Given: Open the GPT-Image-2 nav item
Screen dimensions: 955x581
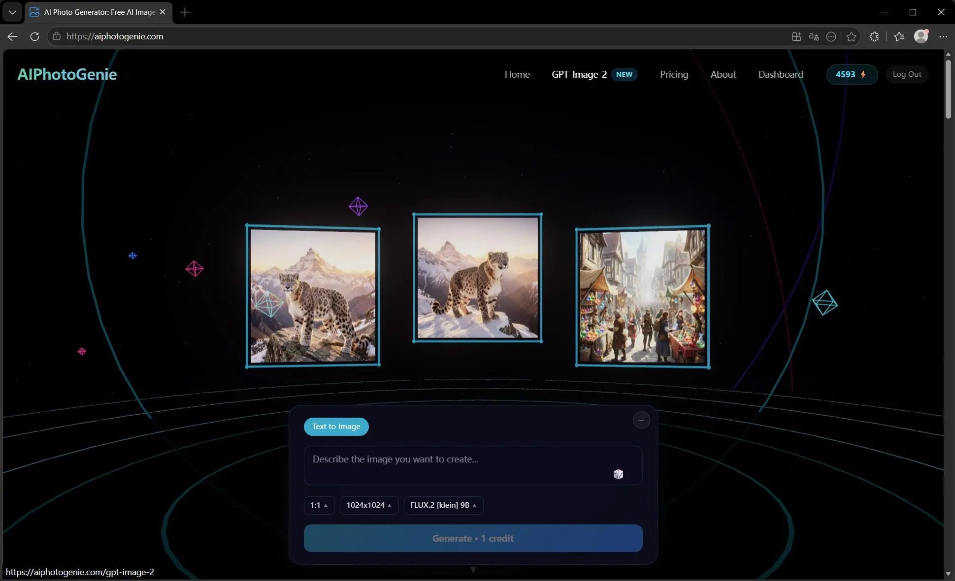Looking at the screenshot, I should click(594, 74).
